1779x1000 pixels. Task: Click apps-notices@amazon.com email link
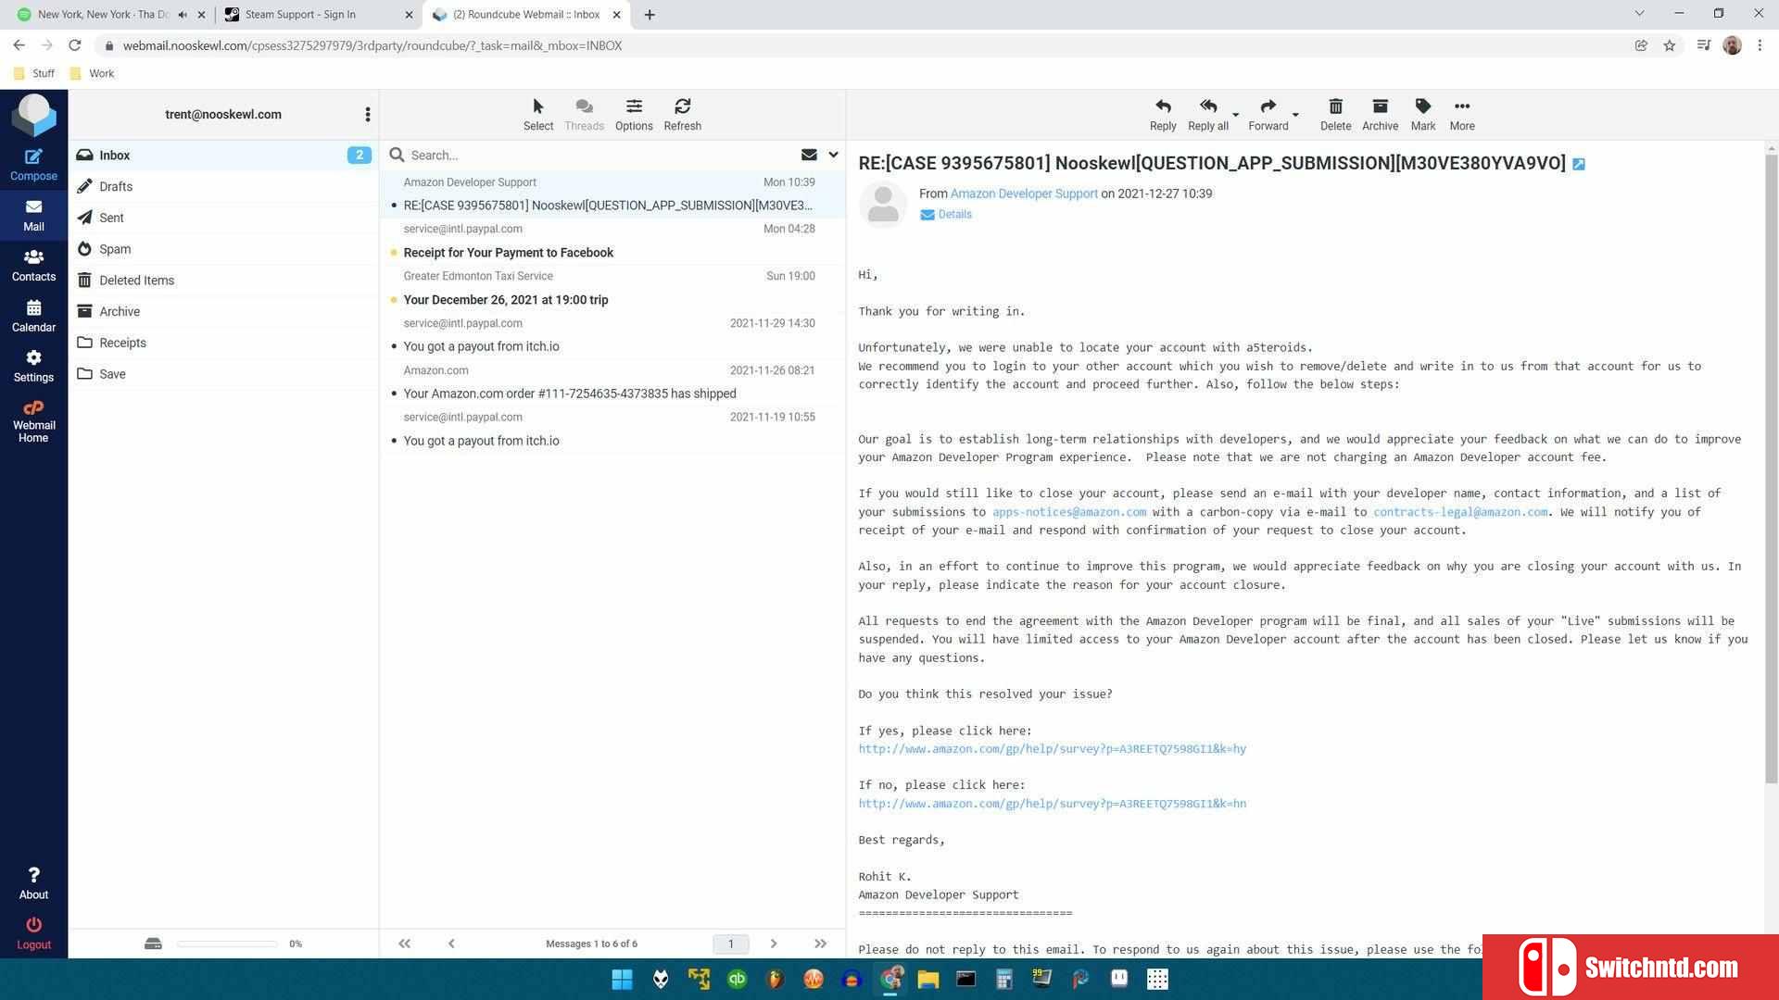pos(1068,512)
